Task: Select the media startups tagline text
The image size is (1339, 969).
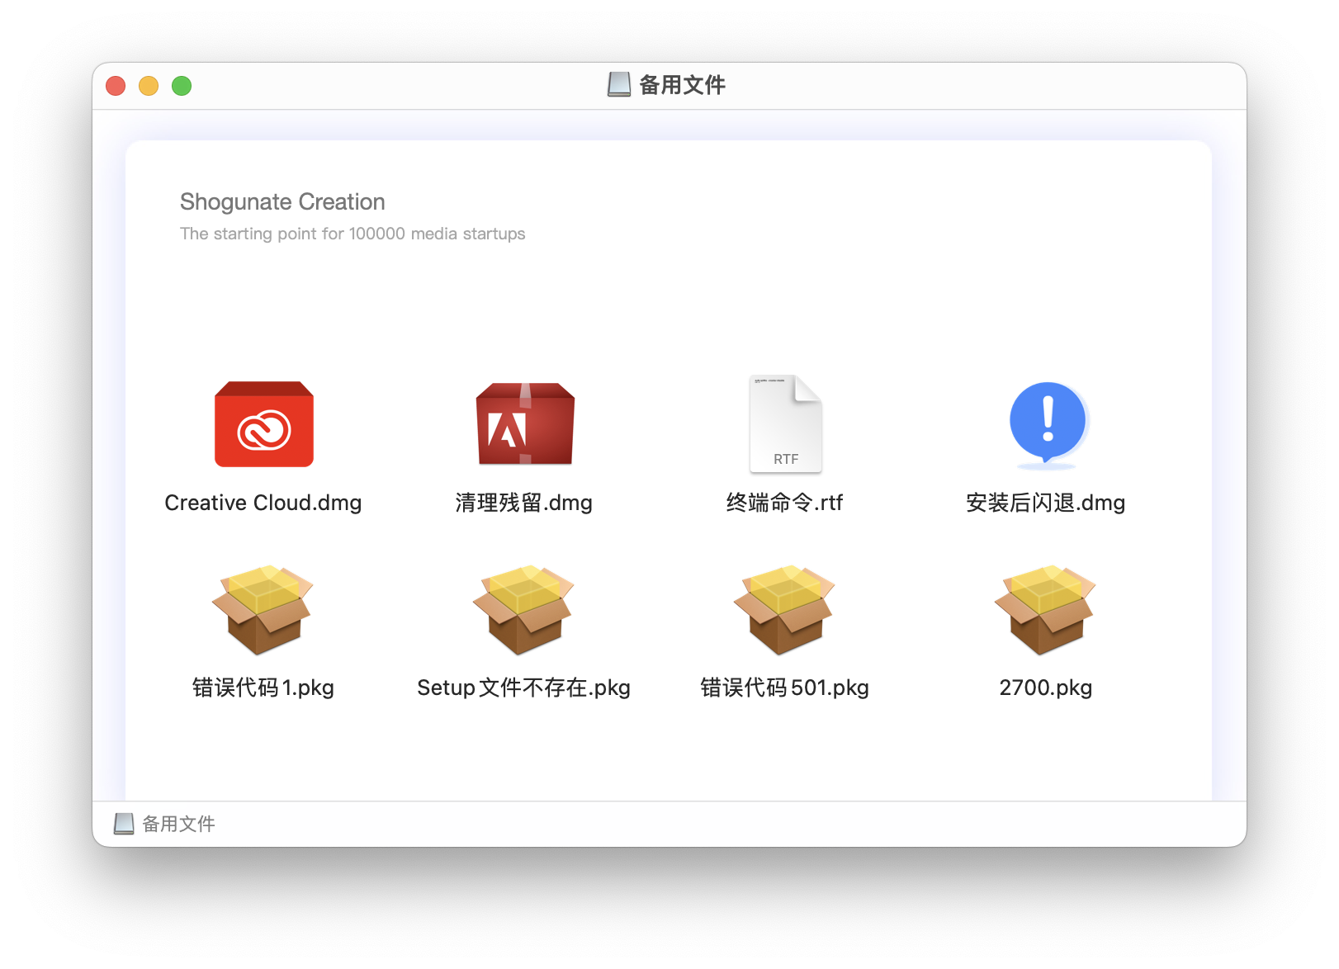Action: point(352,234)
